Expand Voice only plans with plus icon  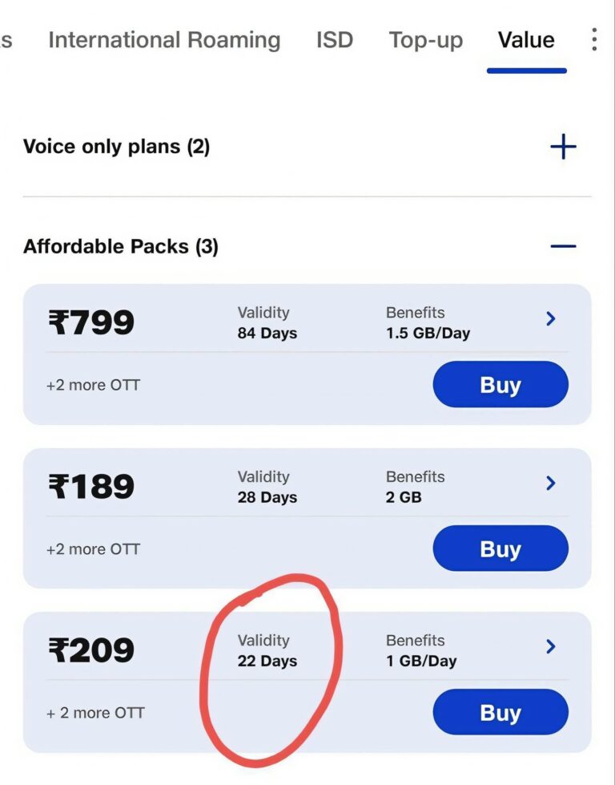click(x=563, y=147)
